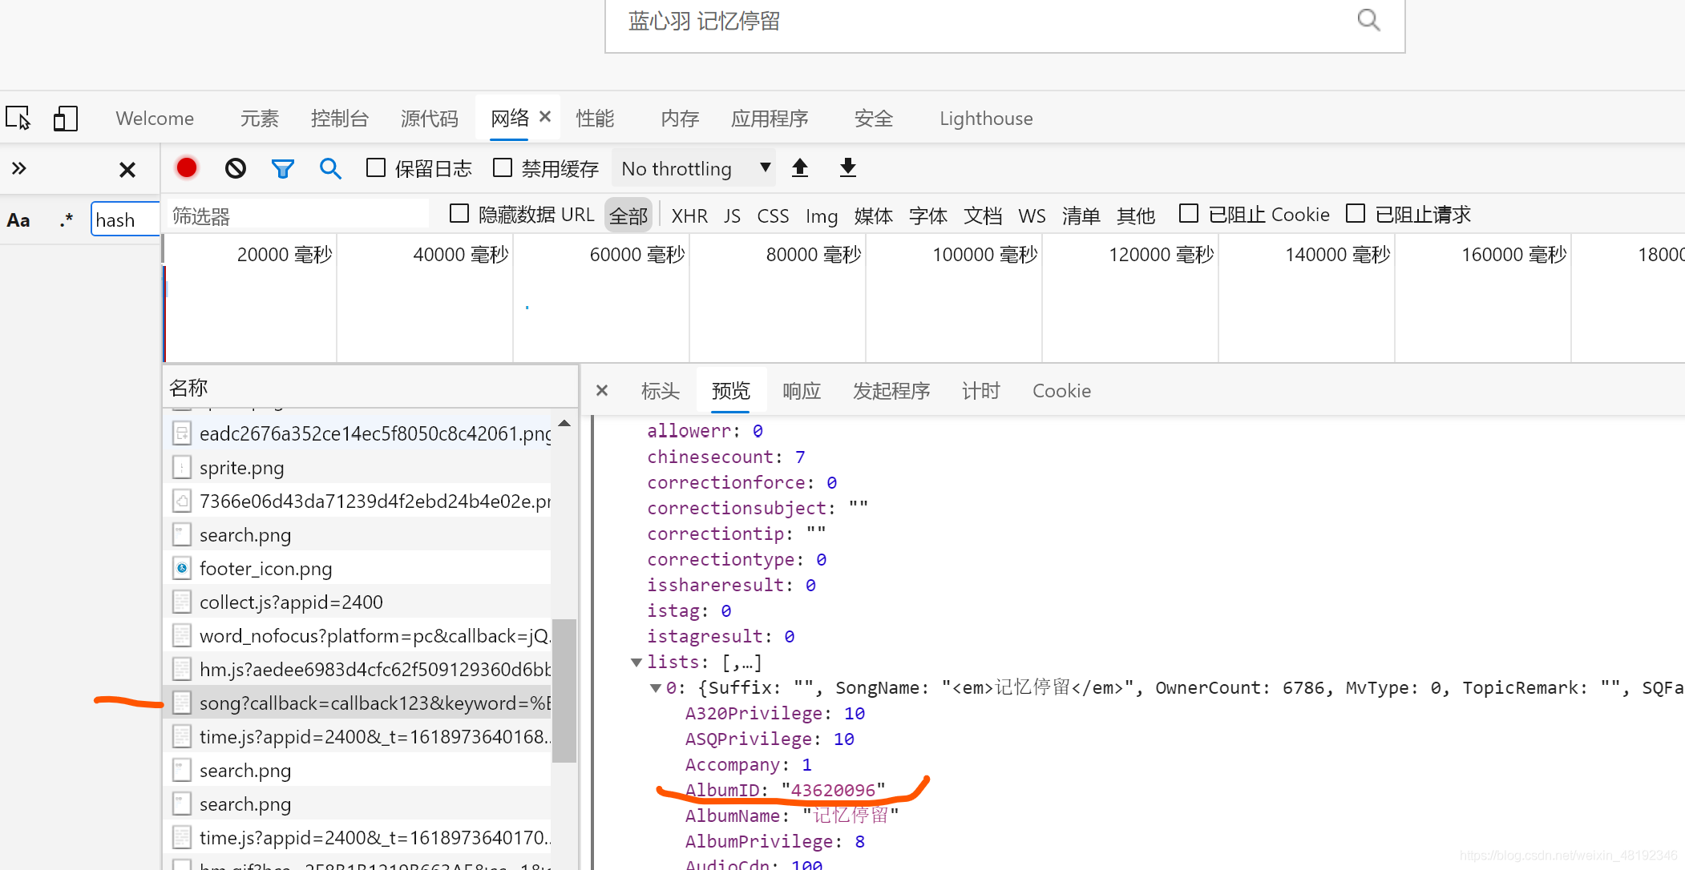This screenshot has height=870, width=1685.
Task: Enable disable cache checkbox
Action: coord(503,167)
